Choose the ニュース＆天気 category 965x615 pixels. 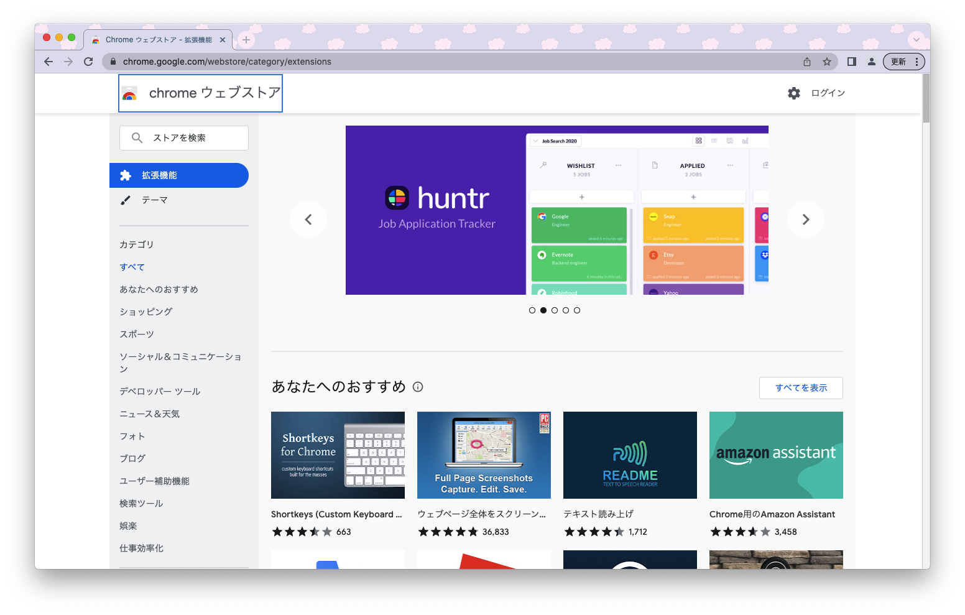[x=149, y=414]
